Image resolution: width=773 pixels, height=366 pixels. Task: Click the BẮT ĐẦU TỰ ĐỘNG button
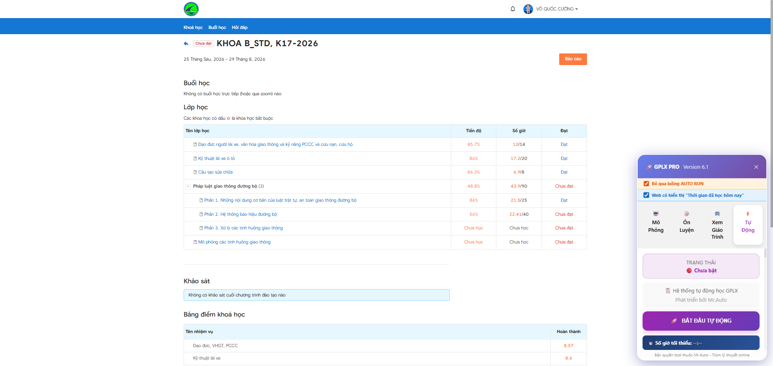(701, 321)
